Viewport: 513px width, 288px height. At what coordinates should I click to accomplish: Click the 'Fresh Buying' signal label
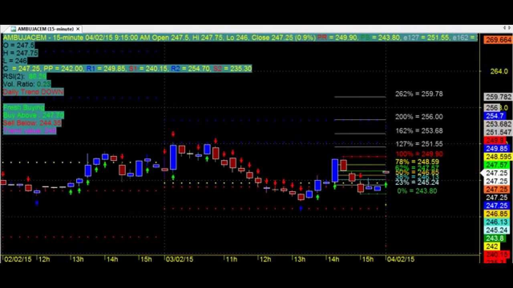tap(24, 107)
